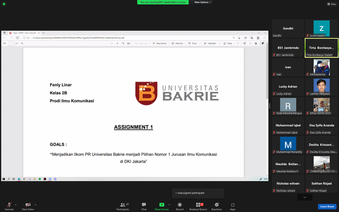Click Edge icon in shared taskbar
The height and width of the screenshot is (212, 339).
click(19, 179)
